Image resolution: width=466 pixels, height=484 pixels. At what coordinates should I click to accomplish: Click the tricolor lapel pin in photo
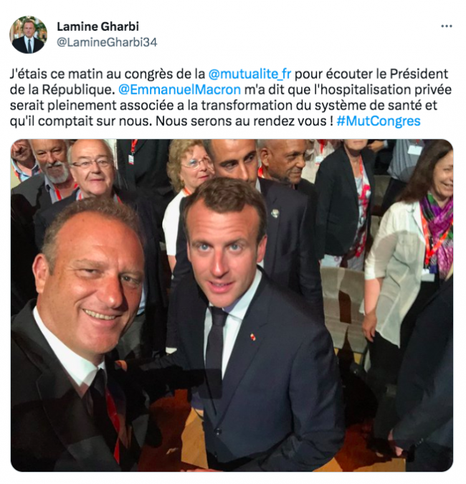253,336
